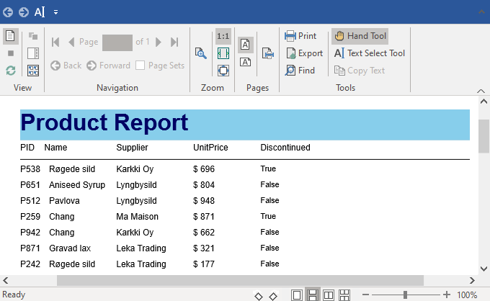Click the title bar forward arrow
Viewport: 490px width, 301px height.
pos(23,12)
